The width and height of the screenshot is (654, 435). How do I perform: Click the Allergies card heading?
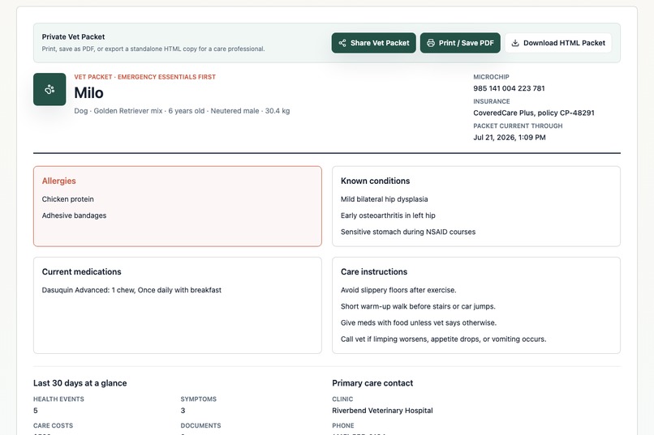coord(58,181)
